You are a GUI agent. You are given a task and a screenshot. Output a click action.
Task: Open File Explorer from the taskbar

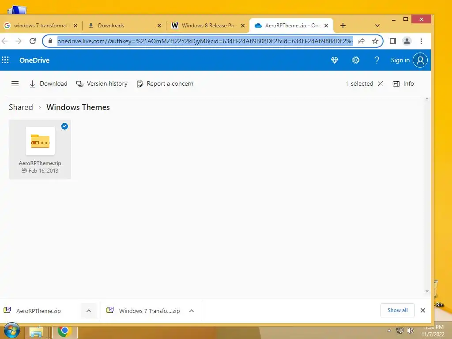coord(36,332)
